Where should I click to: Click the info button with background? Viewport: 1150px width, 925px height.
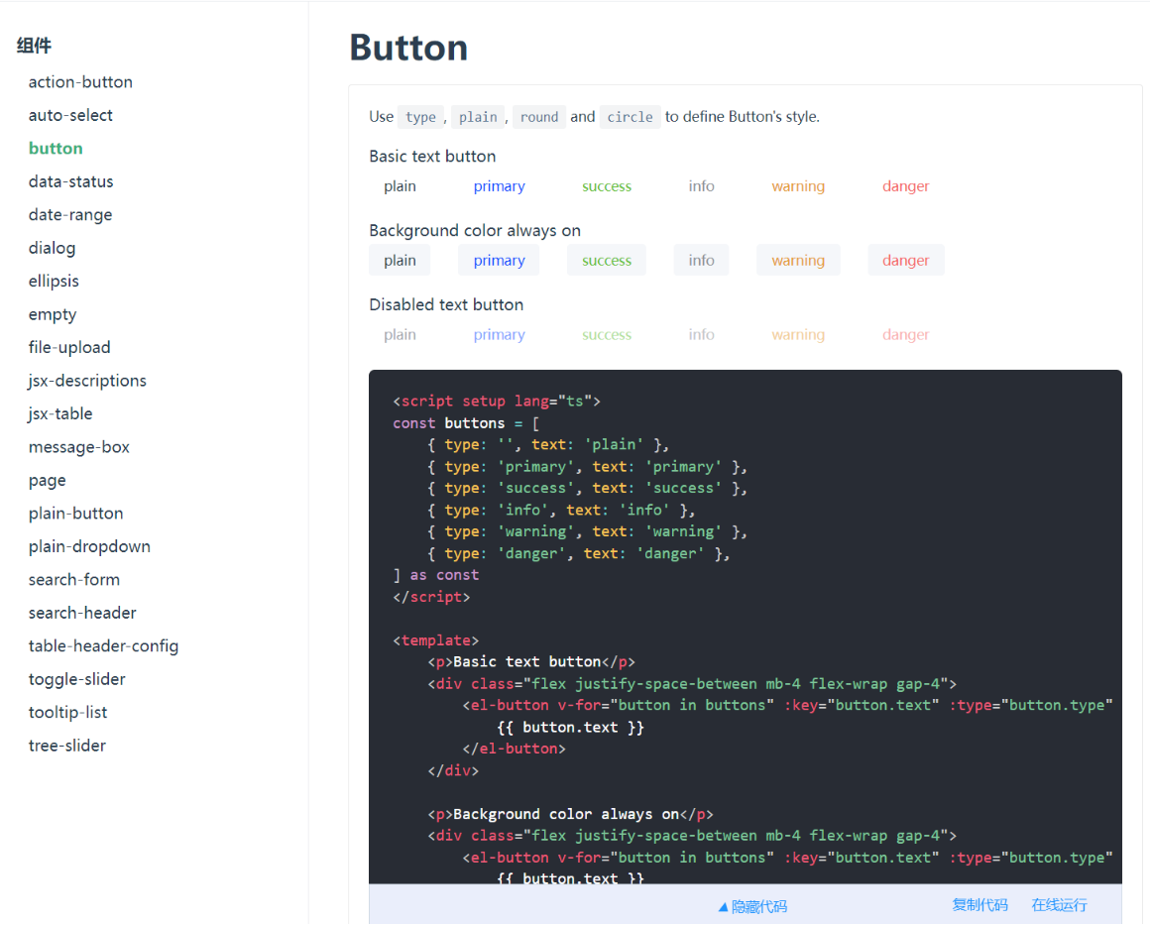(x=701, y=261)
